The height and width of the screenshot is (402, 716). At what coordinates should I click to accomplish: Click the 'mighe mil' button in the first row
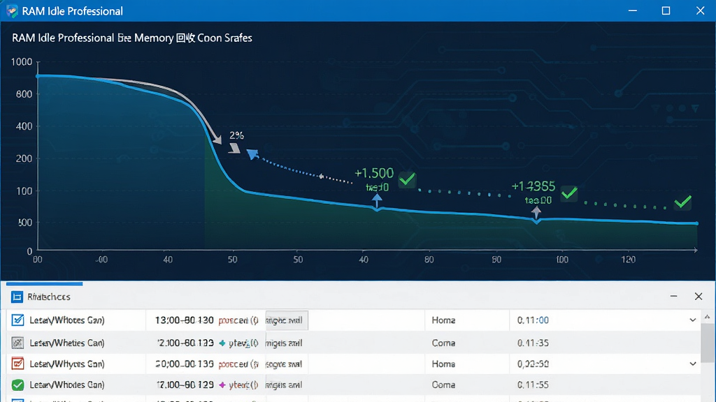[287, 320]
